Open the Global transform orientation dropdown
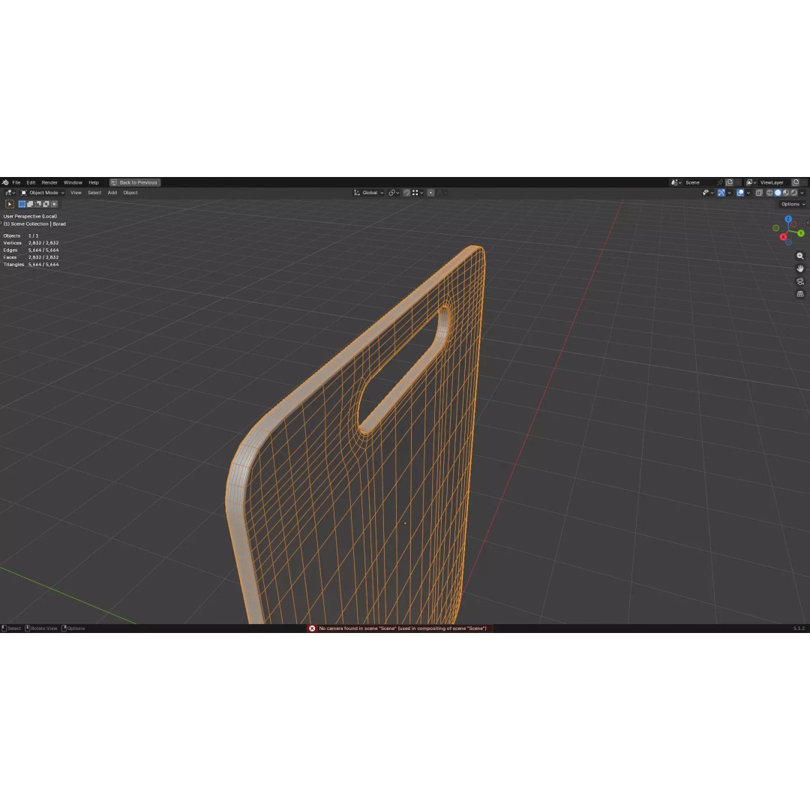The width and height of the screenshot is (810, 810). tap(368, 193)
